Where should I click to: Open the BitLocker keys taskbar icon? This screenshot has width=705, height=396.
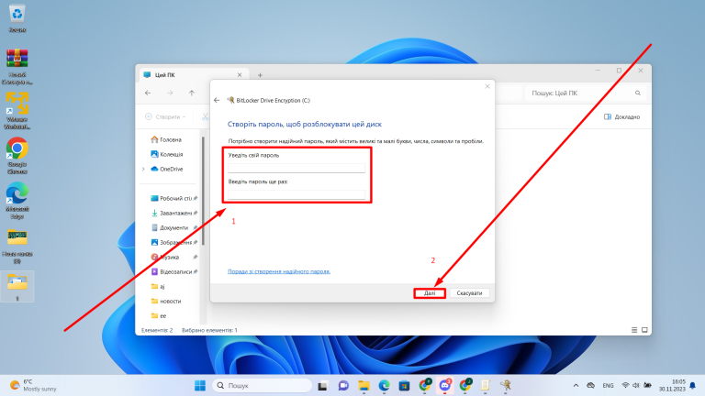coord(506,385)
